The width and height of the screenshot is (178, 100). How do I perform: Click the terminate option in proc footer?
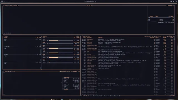tap(98, 96)
